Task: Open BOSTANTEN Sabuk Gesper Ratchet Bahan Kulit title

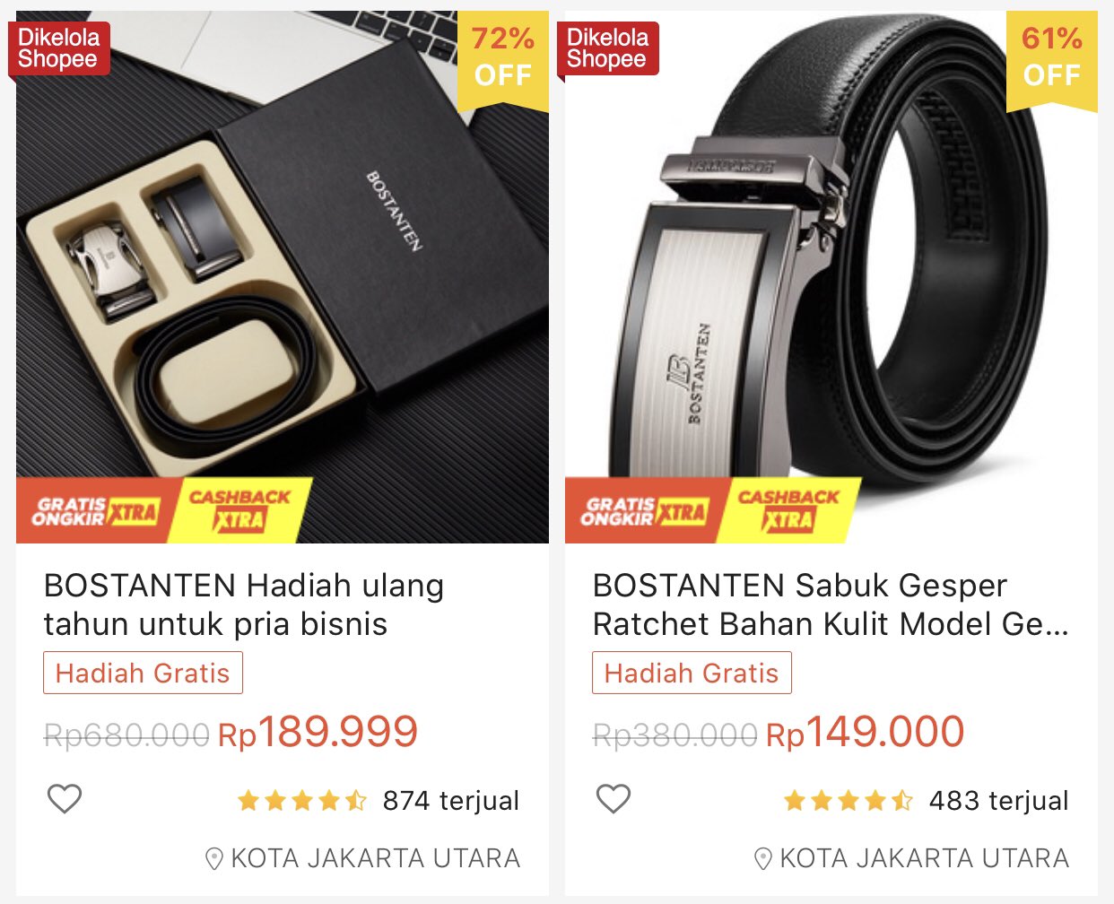Action: (831, 604)
